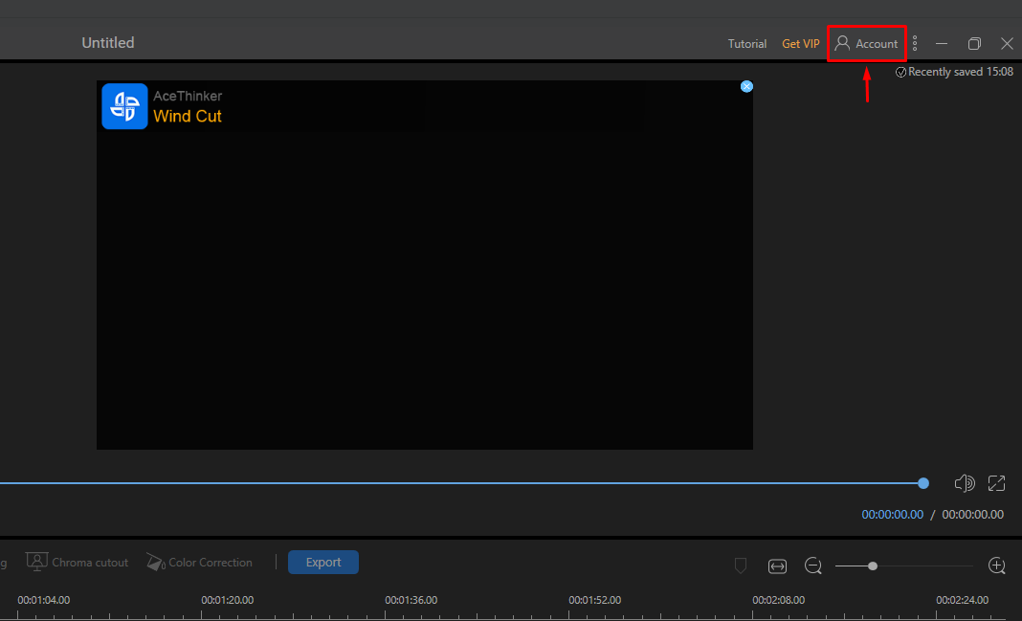This screenshot has width=1022, height=621.
Task: Enter fullscreen preview mode
Action: (x=996, y=483)
